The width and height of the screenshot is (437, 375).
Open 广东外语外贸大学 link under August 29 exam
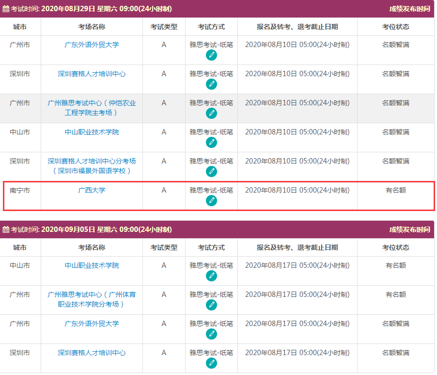pos(92,45)
